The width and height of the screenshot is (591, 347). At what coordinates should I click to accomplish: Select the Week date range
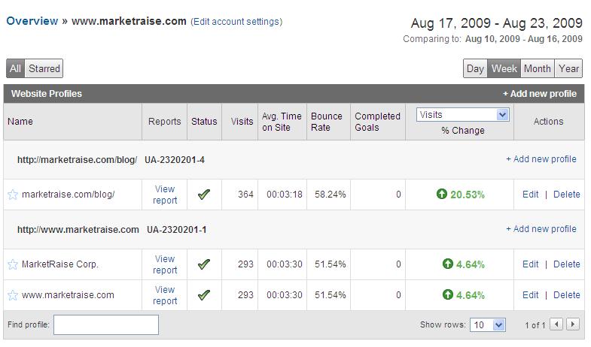coord(504,69)
